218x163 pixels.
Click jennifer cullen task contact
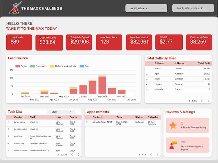[21, 129]
